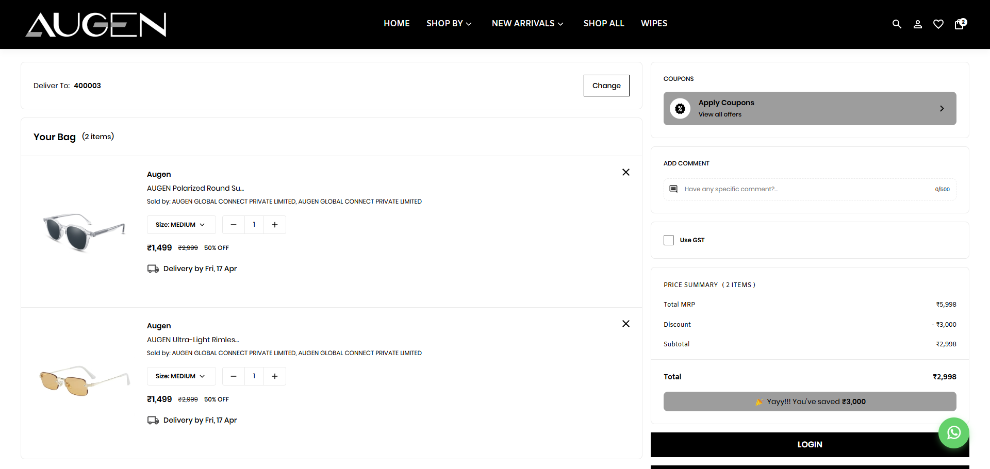Screen dimensions: 990x469
Task: Open the search icon in header
Action: click(897, 24)
